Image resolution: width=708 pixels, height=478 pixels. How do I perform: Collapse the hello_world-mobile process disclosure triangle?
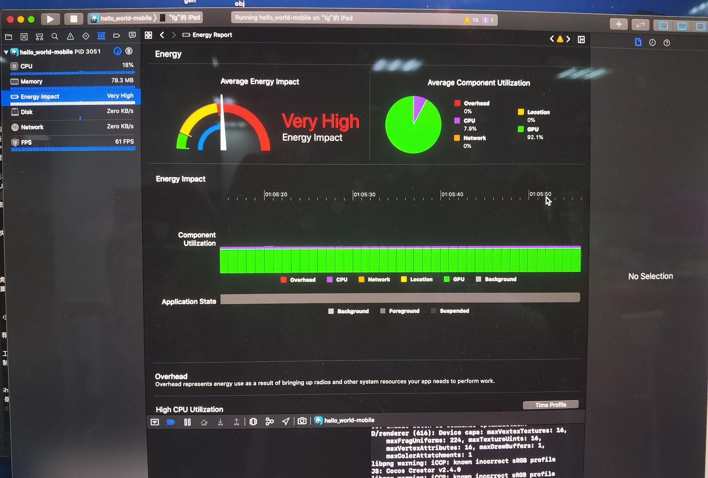click(x=6, y=52)
